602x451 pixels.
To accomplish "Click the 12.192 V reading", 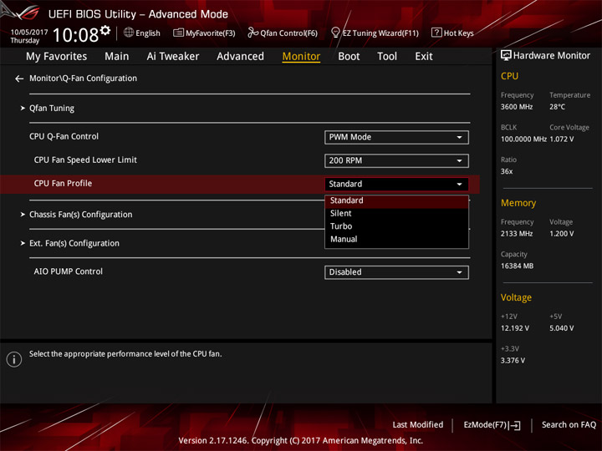I will 515,329.
